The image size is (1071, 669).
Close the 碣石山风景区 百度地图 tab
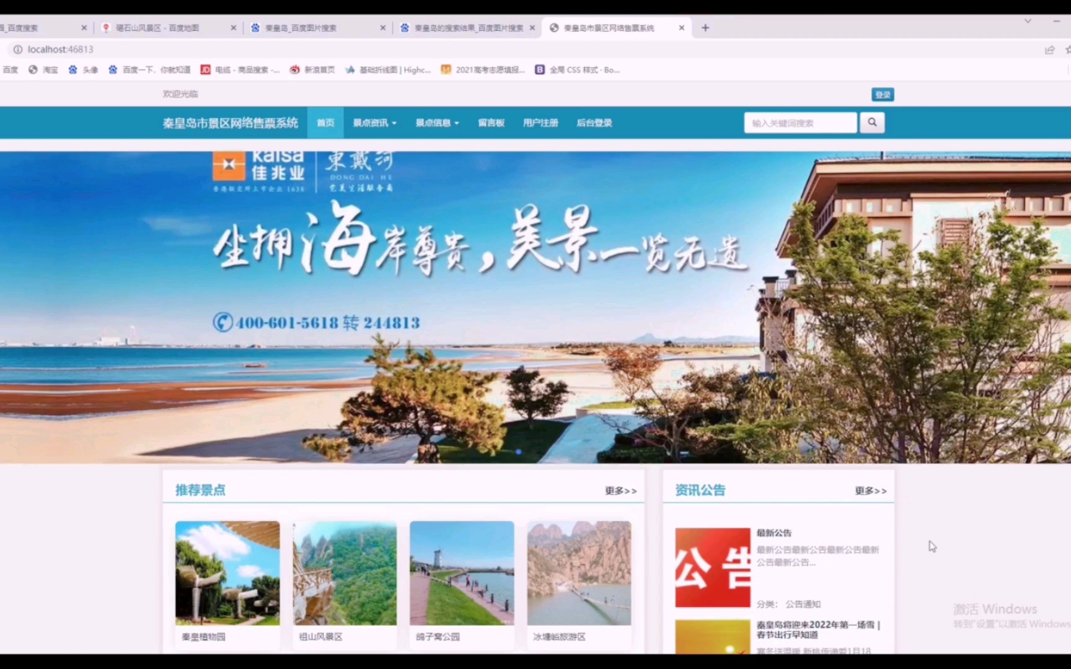click(x=234, y=28)
